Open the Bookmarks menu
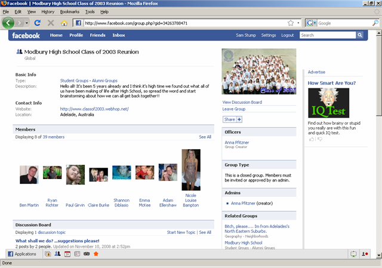The width and height of the screenshot is (382, 268). coord(70,12)
